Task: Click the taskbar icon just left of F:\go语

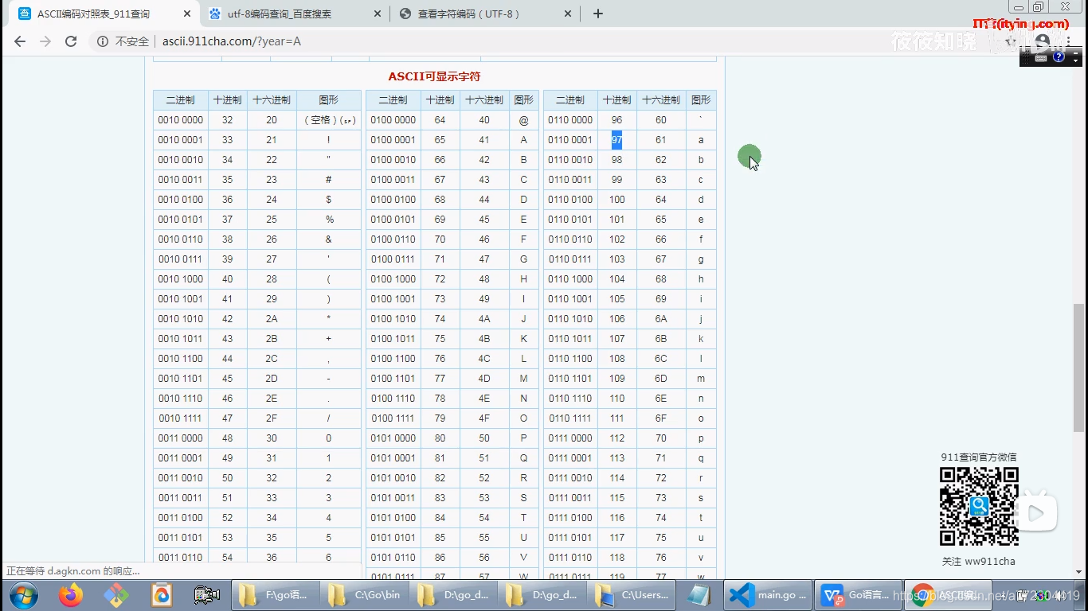Action: pyautogui.click(x=207, y=595)
